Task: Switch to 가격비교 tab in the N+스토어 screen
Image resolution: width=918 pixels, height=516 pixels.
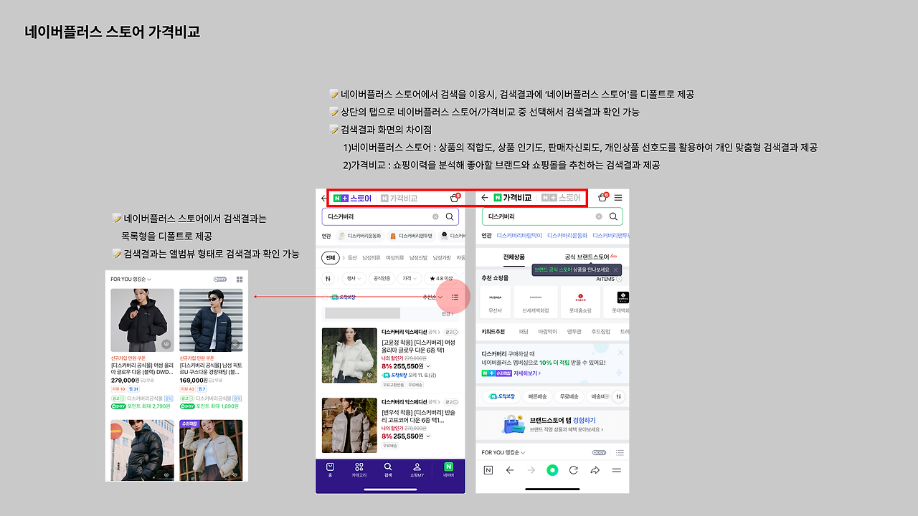Action: coord(399,198)
